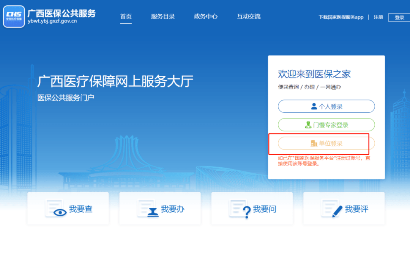Open the 服务目录 menu
This screenshot has width=410, height=268.
(x=163, y=16)
